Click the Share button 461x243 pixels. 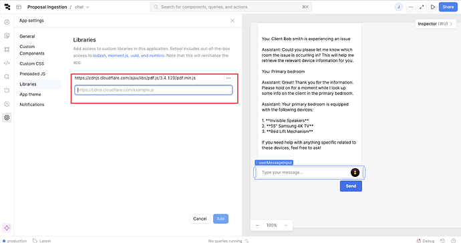click(x=448, y=7)
